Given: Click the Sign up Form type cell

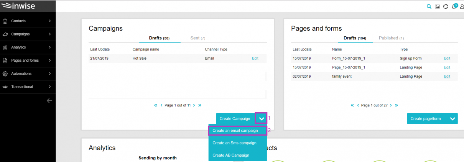Looking at the screenshot, I should coord(411,59).
